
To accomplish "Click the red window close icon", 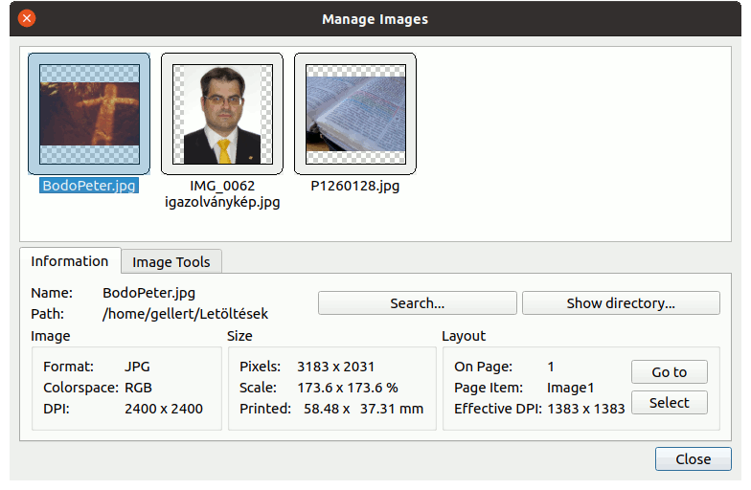I will click(27, 18).
